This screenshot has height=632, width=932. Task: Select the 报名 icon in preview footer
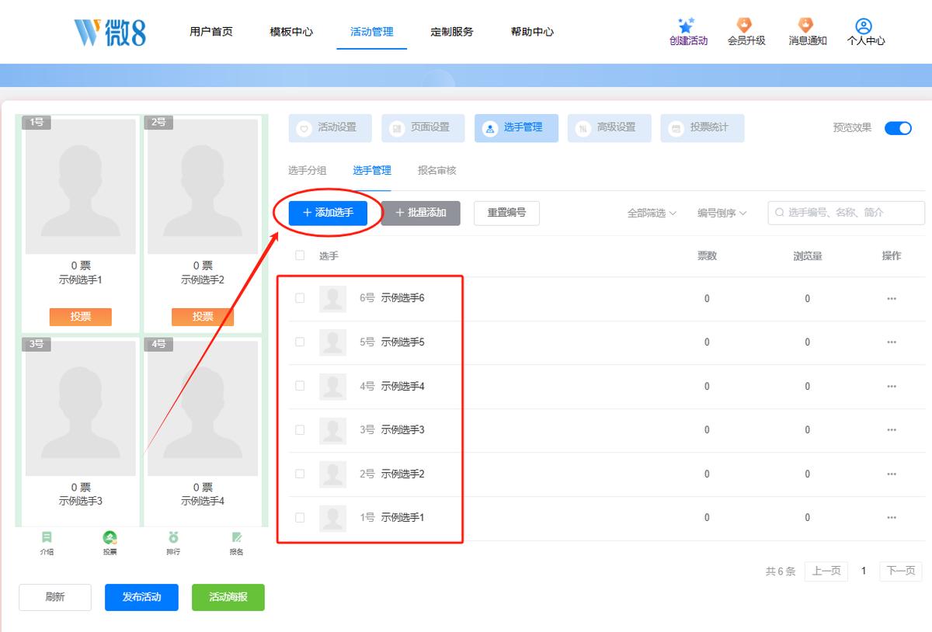click(x=237, y=537)
